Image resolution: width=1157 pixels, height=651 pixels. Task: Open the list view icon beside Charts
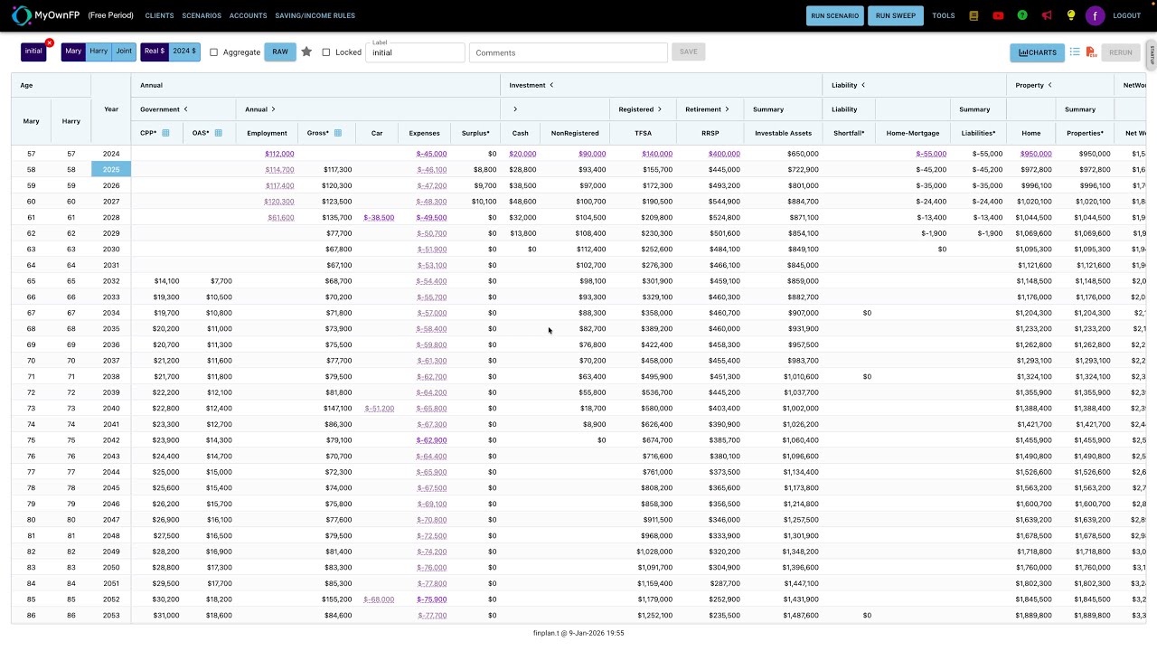[x=1075, y=52]
